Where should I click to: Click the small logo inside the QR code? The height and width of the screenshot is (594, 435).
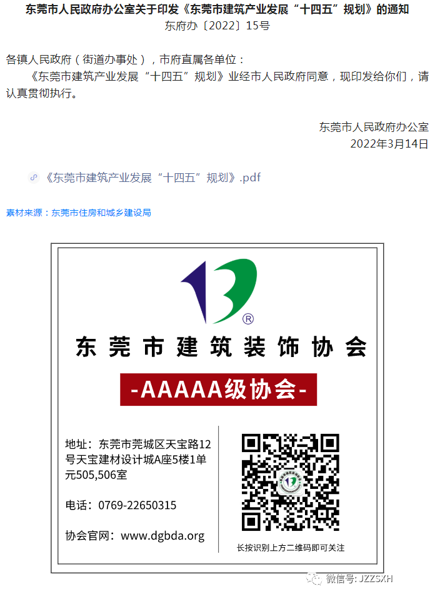(291, 482)
